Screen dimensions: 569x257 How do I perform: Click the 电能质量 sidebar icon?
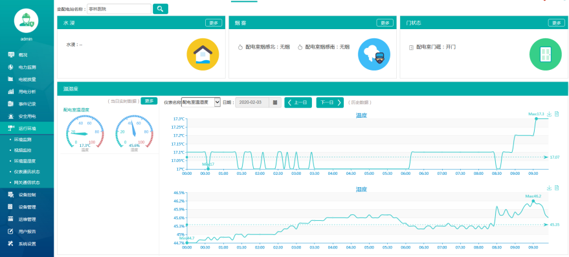tap(11, 79)
